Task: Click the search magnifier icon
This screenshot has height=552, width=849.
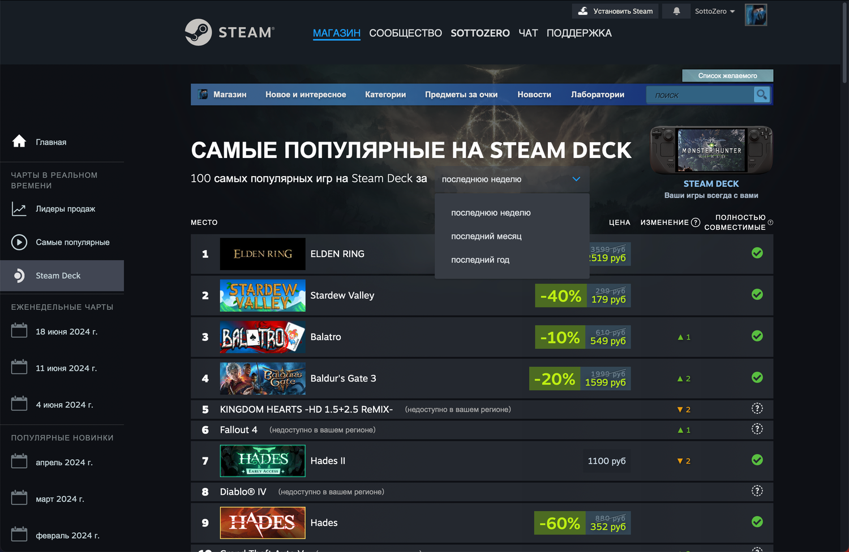Action: (762, 95)
